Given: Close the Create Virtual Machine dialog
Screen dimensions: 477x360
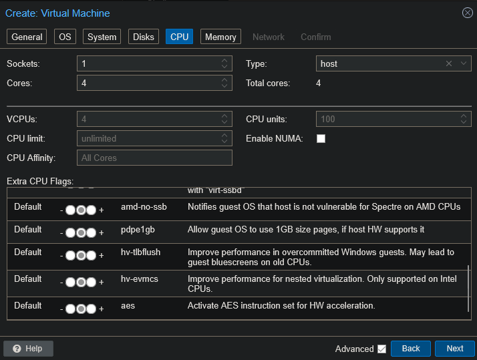Looking at the screenshot, I should point(467,13).
